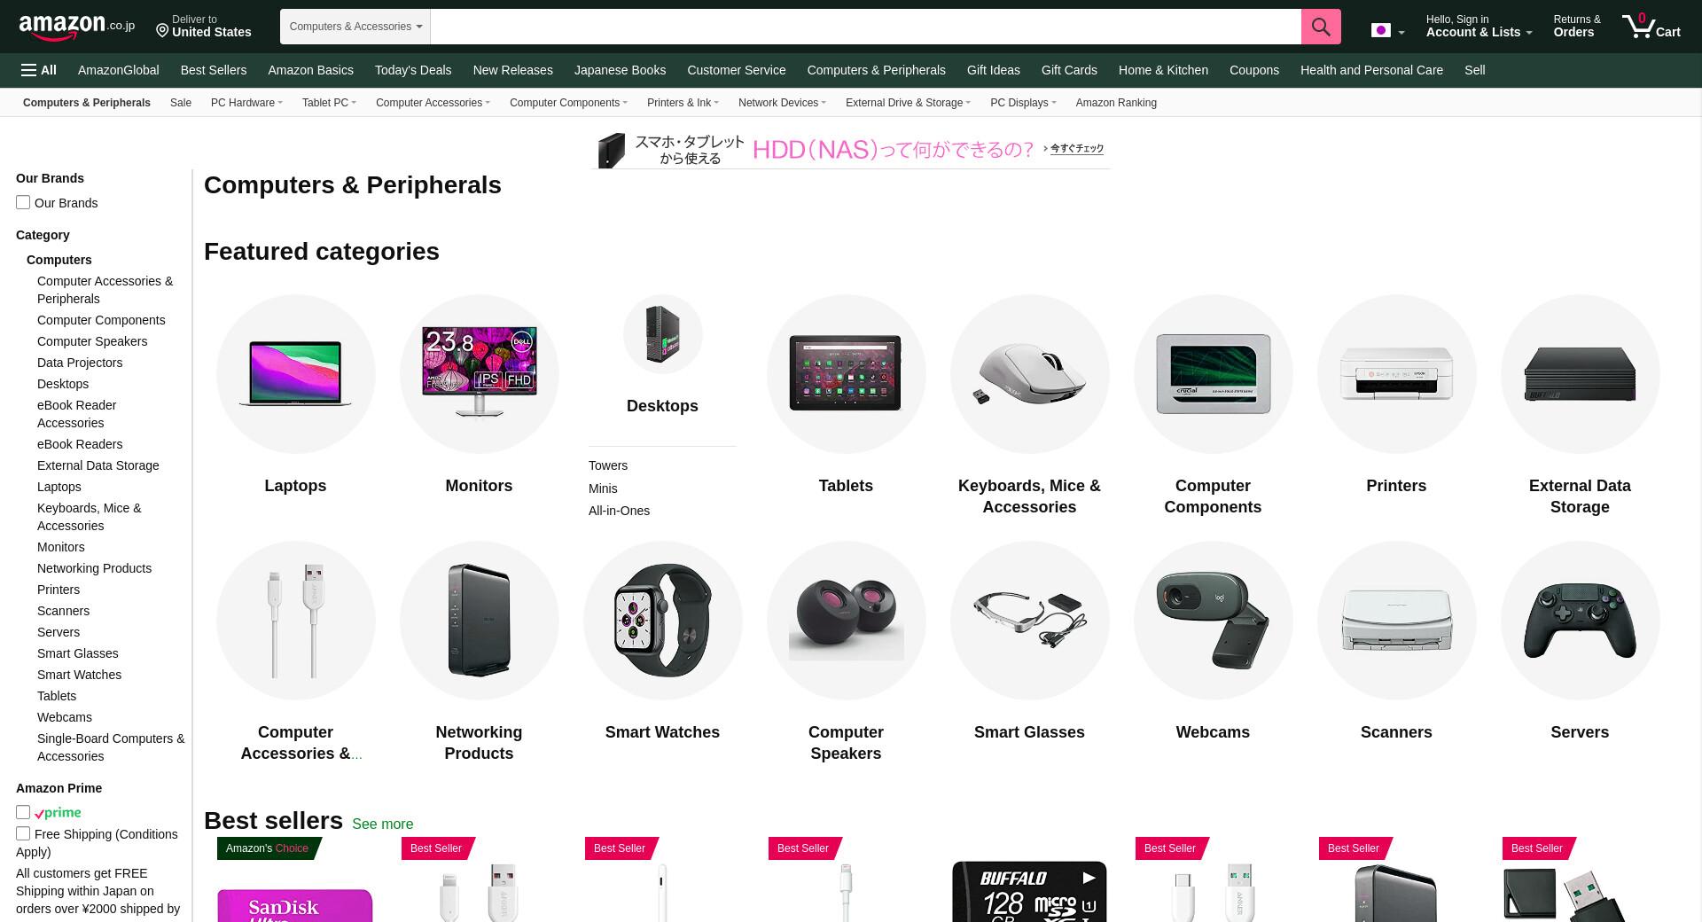Choose the Webcams category image
Image resolution: width=1702 pixels, height=922 pixels.
point(1213,621)
